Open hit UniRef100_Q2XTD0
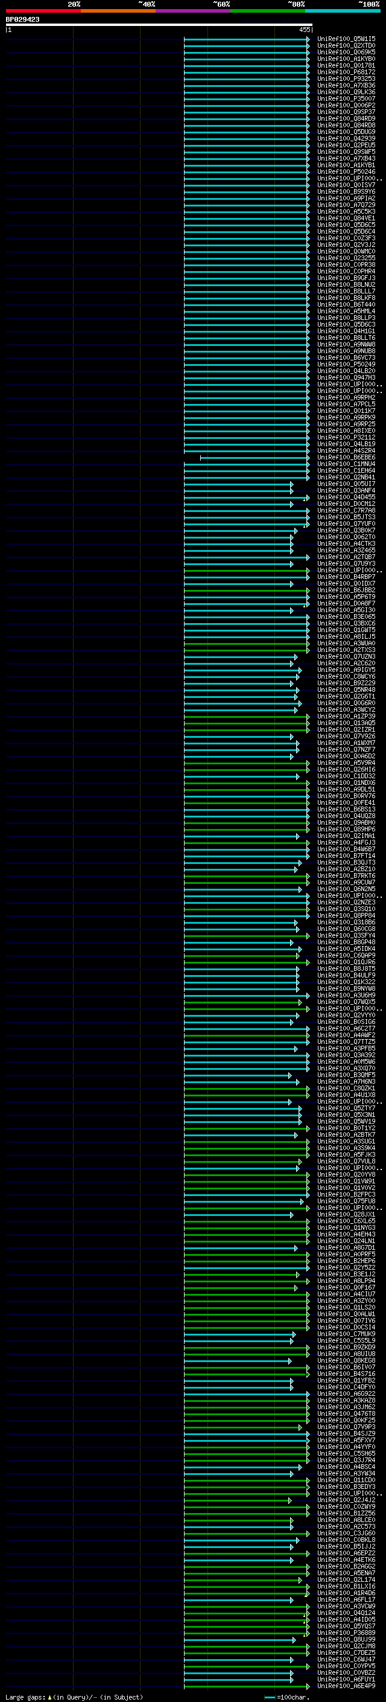The width and height of the screenshot is (386, 1702). pyautogui.click(x=346, y=46)
